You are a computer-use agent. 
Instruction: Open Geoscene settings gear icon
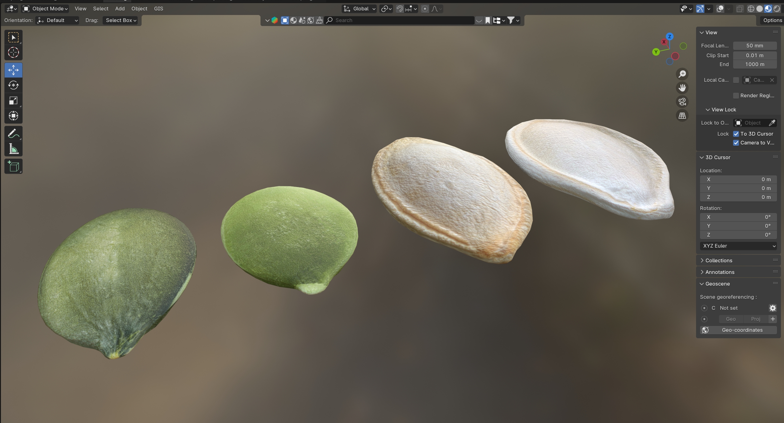[x=772, y=308]
